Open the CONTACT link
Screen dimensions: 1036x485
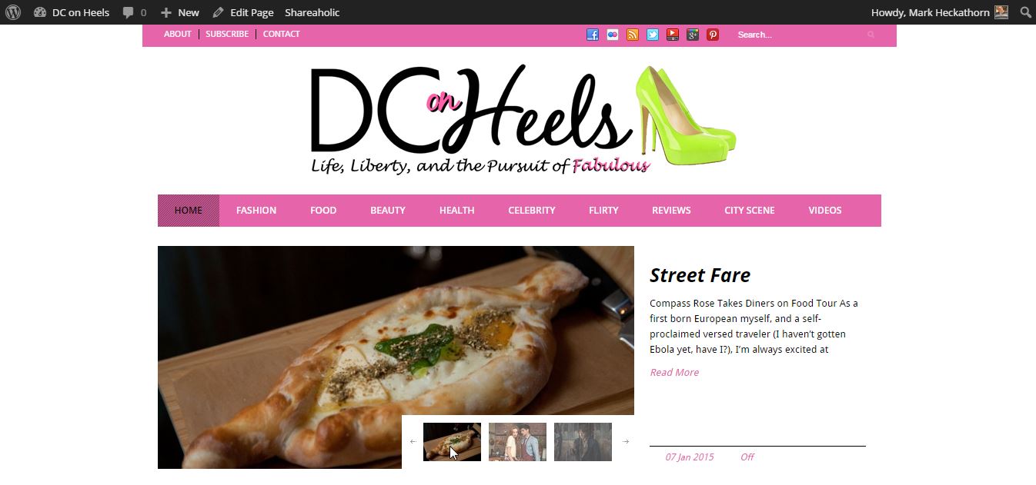(x=282, y=34)
